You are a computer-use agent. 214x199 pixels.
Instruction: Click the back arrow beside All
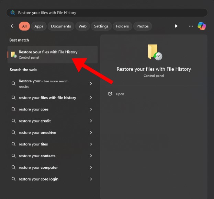click(13, 26)
